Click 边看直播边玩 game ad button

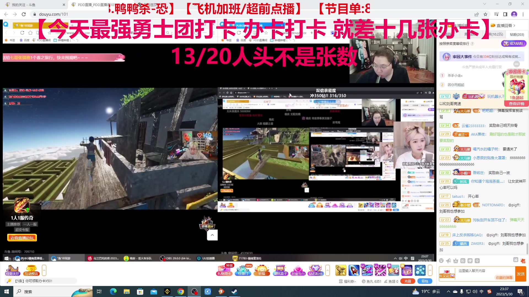click(22, 238)
